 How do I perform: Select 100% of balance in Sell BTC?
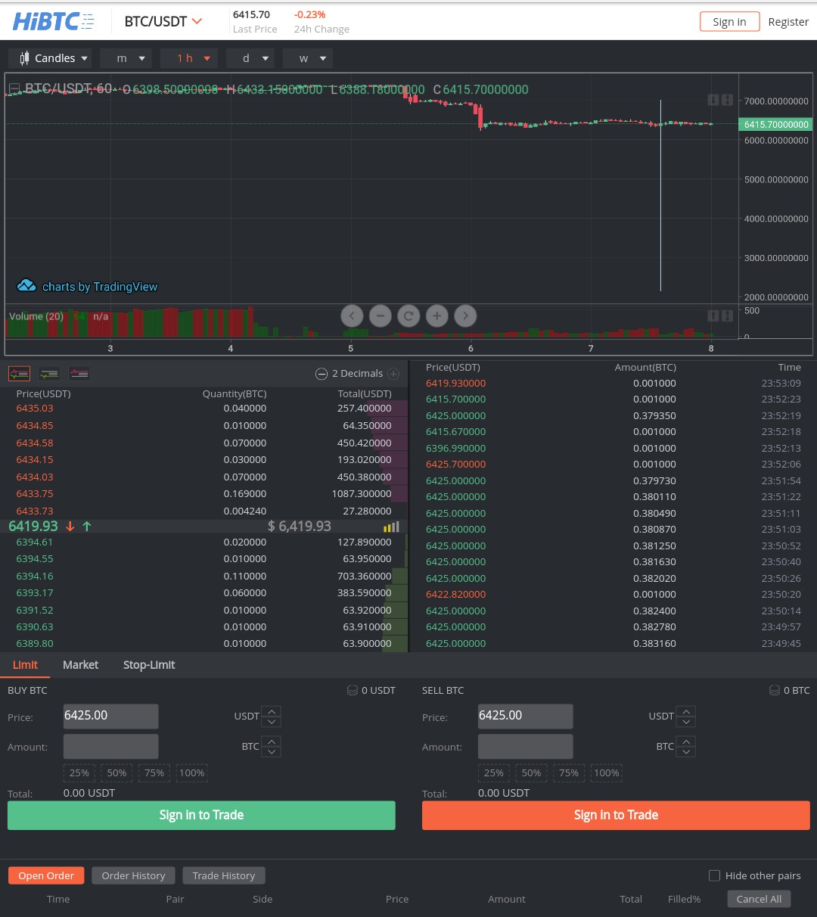(607, 772)
